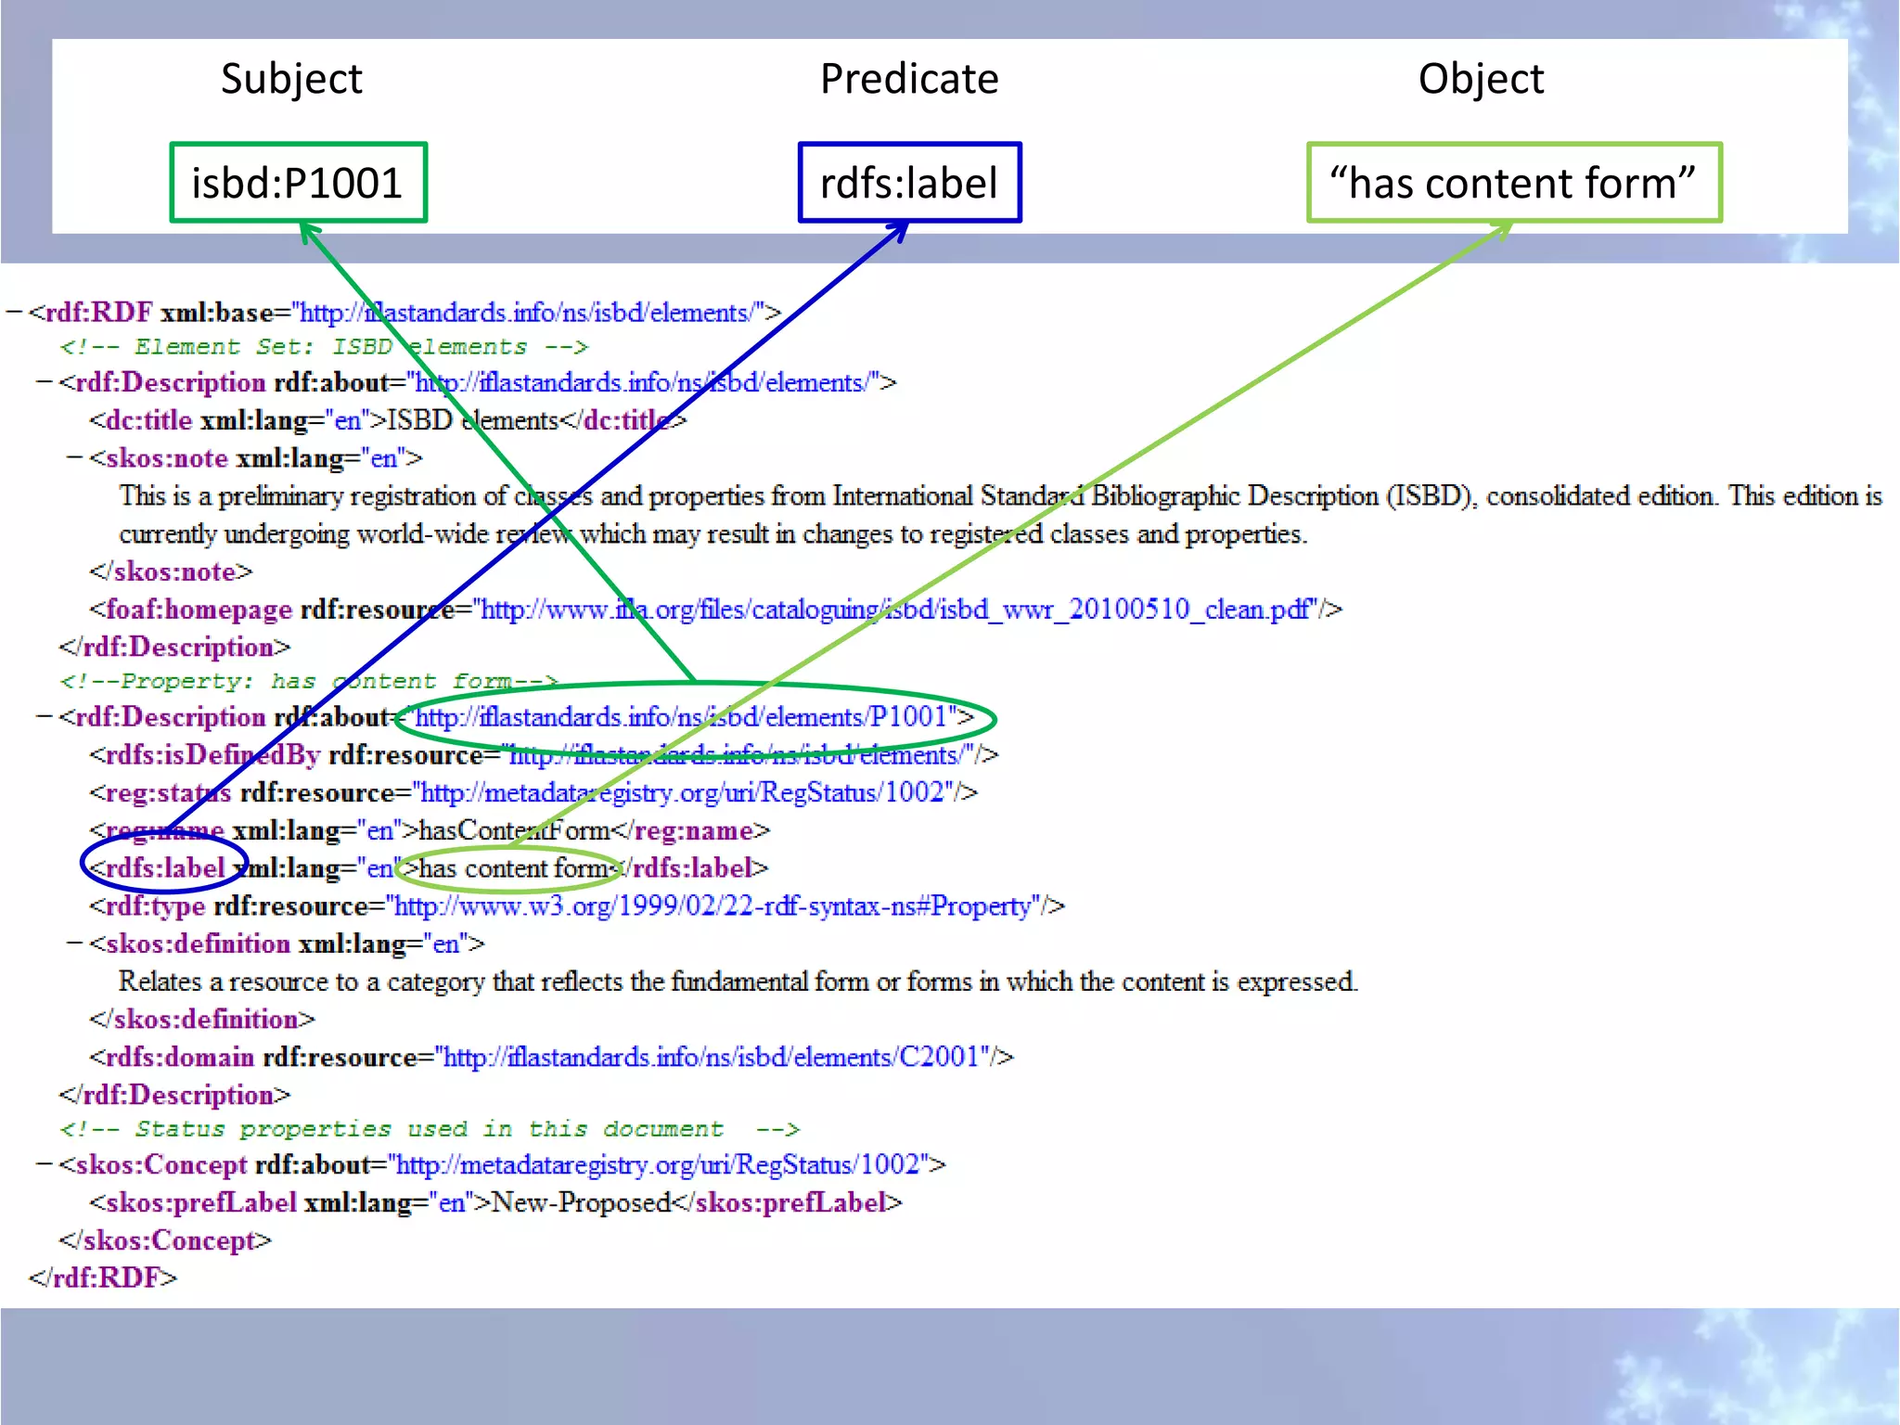Click 'Status properties used in this document' comment
The height and width of the screenshot is (1425, 1900).
click(430, 1129)
